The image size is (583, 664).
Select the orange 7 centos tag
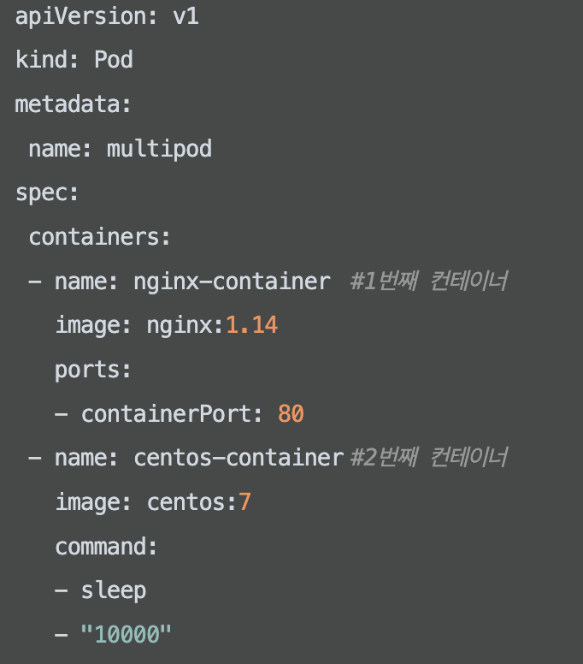(245, 502)
